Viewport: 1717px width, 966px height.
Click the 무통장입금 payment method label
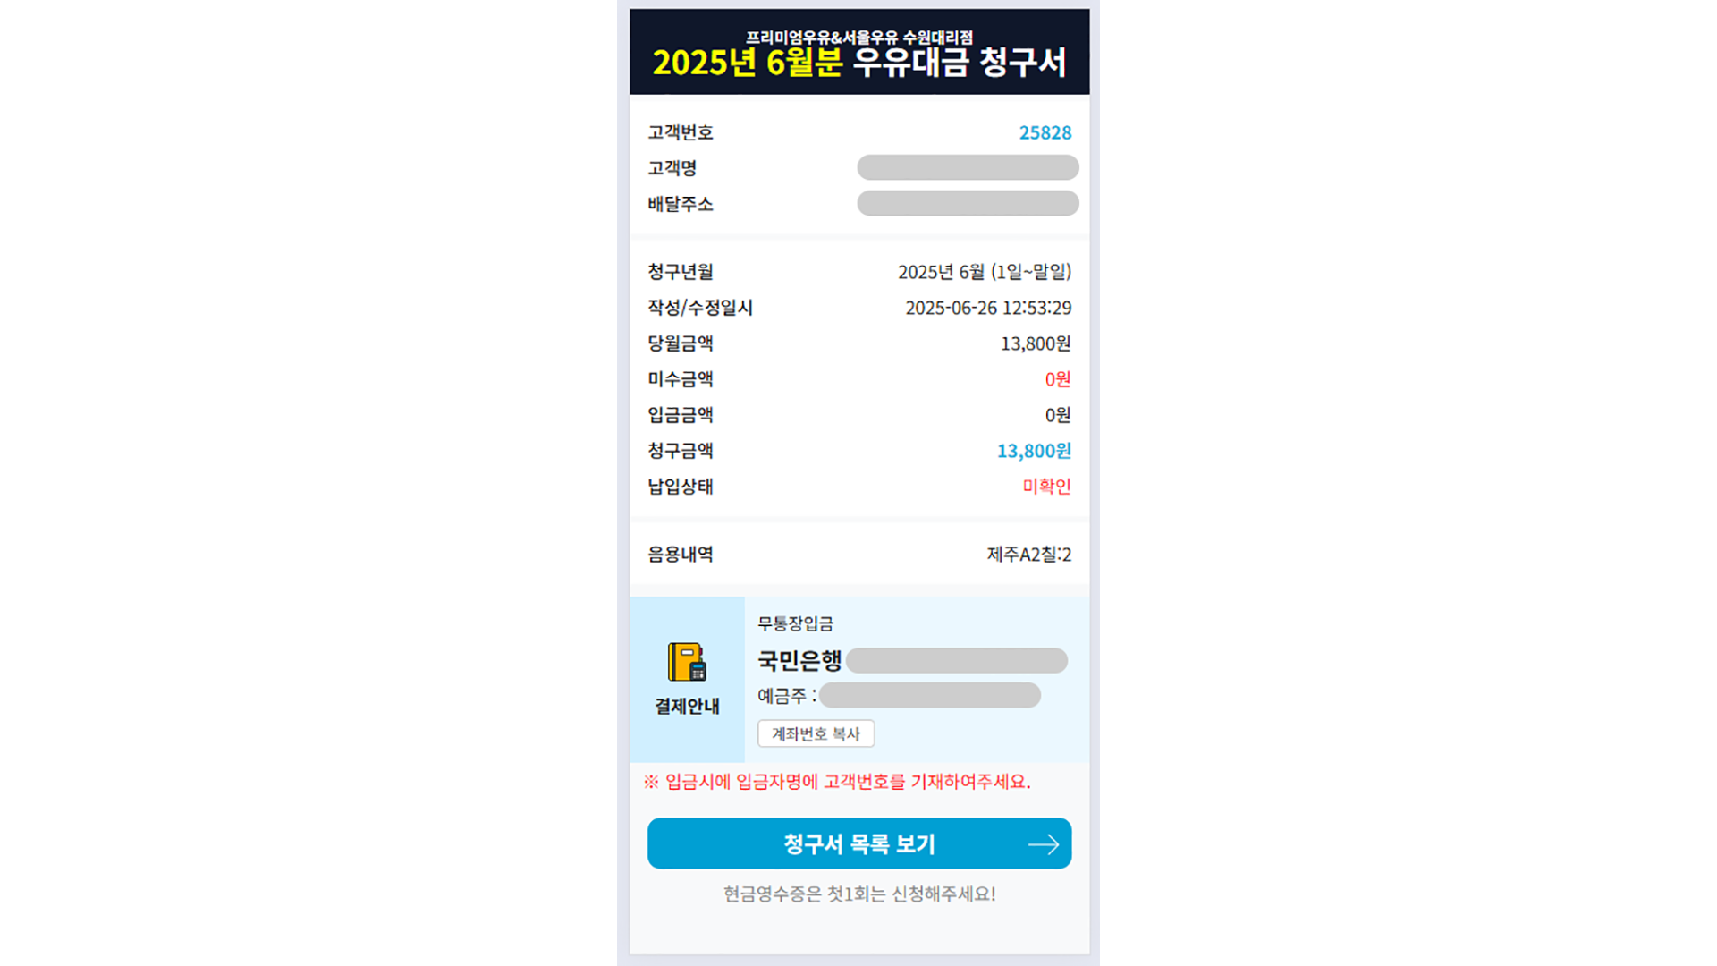click(x=795, y=623)
